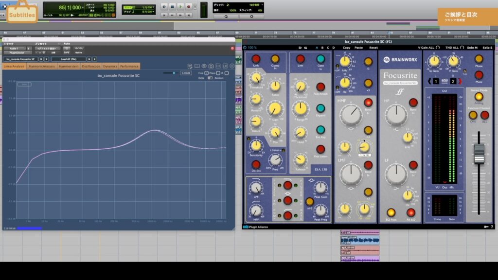Toggle the HMF Band In button

point(368,102)
